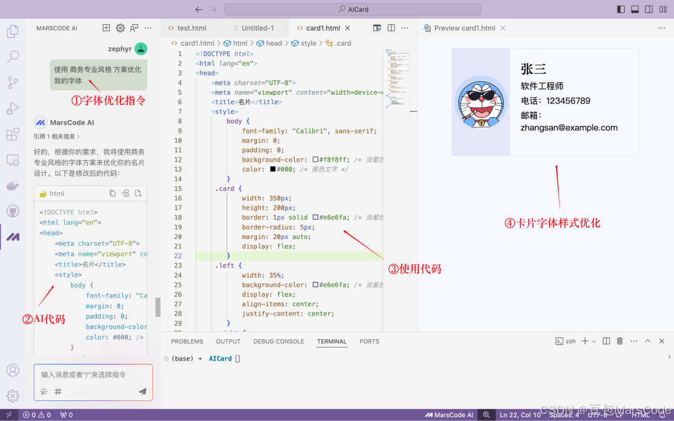Image resolution: width=674 pixels, height=421 pixels.
Task: Open the Accounts menu icon
Action: click(12, 370)
